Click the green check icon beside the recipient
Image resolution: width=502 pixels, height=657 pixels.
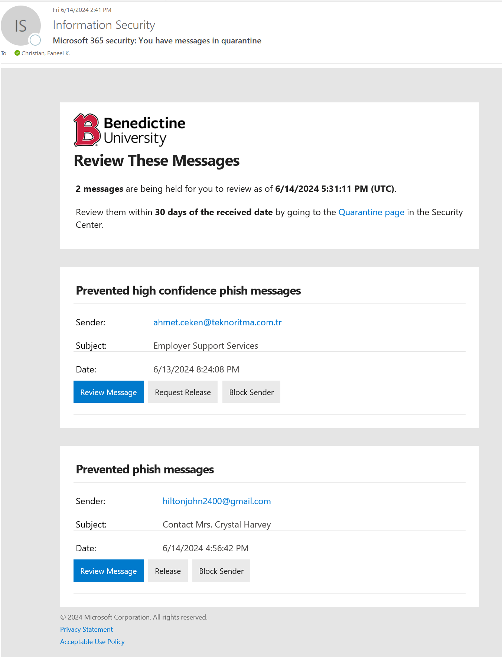(x=17, y=53)
